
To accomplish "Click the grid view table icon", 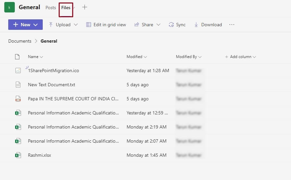I will point(88,25).
